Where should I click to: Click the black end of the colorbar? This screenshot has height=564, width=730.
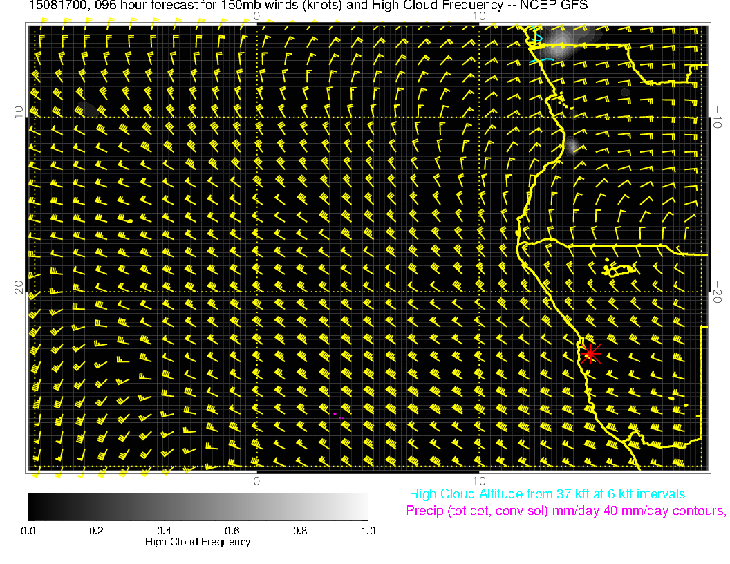(33, 507)
